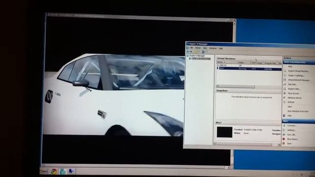Image resolution: width=315 pixels, height=177 pixels.
Task: Click the Forward arrow toolbar icon
Action: click(191, 52)
